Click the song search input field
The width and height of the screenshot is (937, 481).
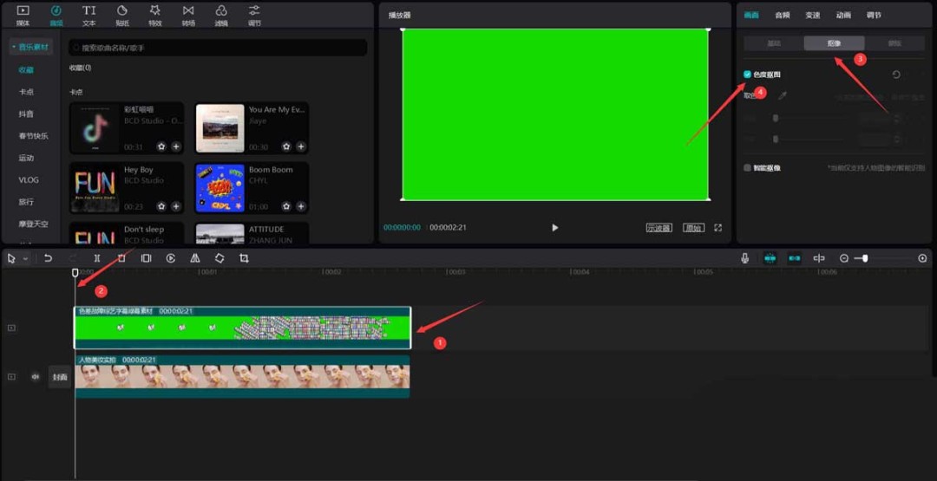point(217,48)
